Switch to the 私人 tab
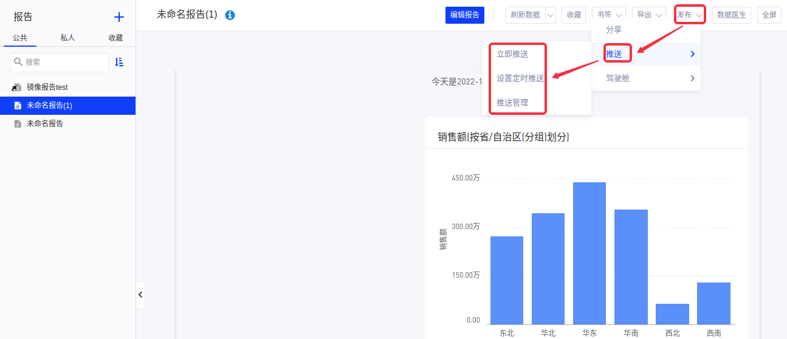787x339 pixels. coord(67,38)
